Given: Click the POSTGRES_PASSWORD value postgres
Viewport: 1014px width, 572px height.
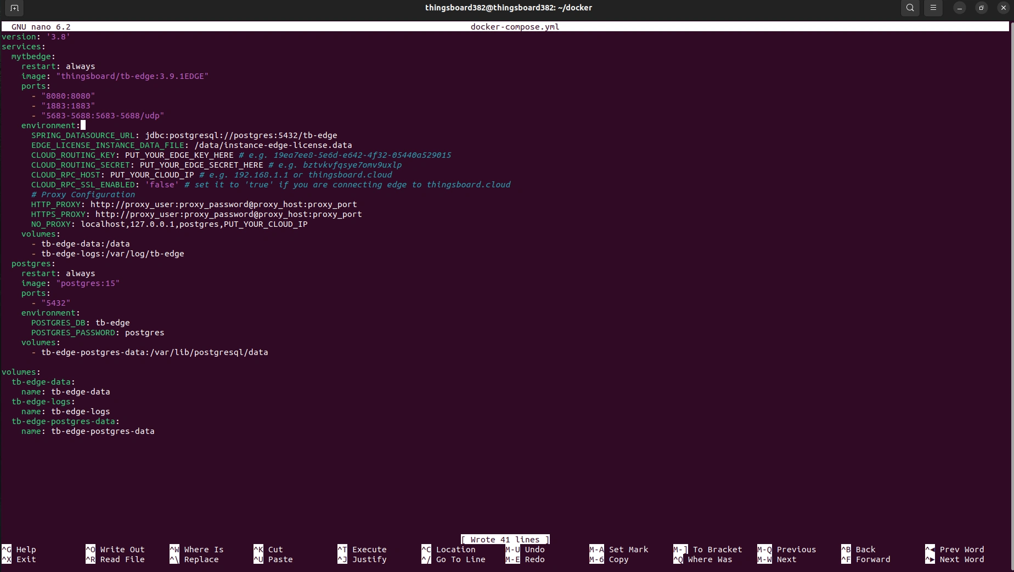Looking at the screenshot, I should coord(144,333).
